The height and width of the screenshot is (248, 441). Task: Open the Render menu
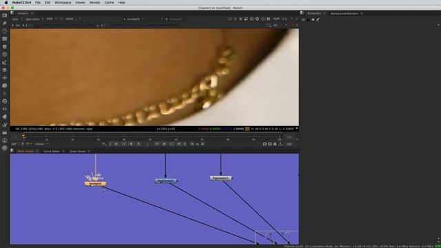95,3
